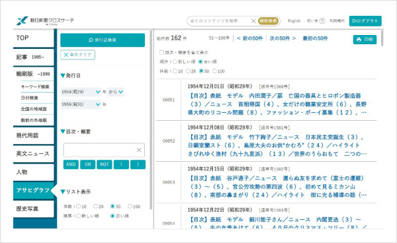Select 50 件 in results header
The height and width of the screenshot is (243, 397).
click(201, 71)
